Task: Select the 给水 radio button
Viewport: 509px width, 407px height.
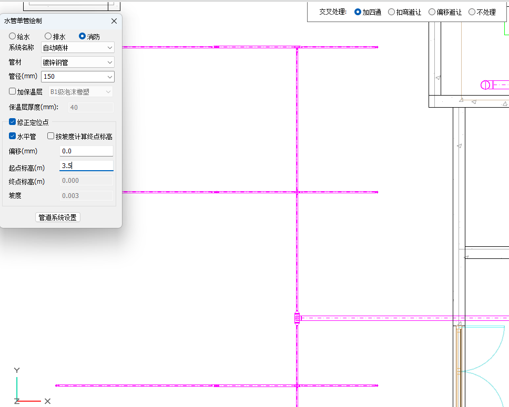Action: (13, 36)
